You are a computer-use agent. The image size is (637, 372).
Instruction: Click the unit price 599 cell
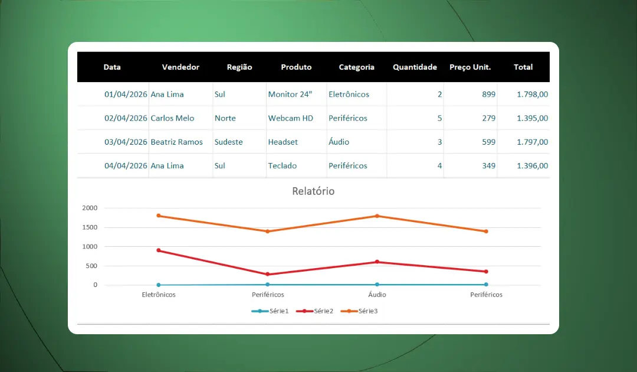pos(489,142)
